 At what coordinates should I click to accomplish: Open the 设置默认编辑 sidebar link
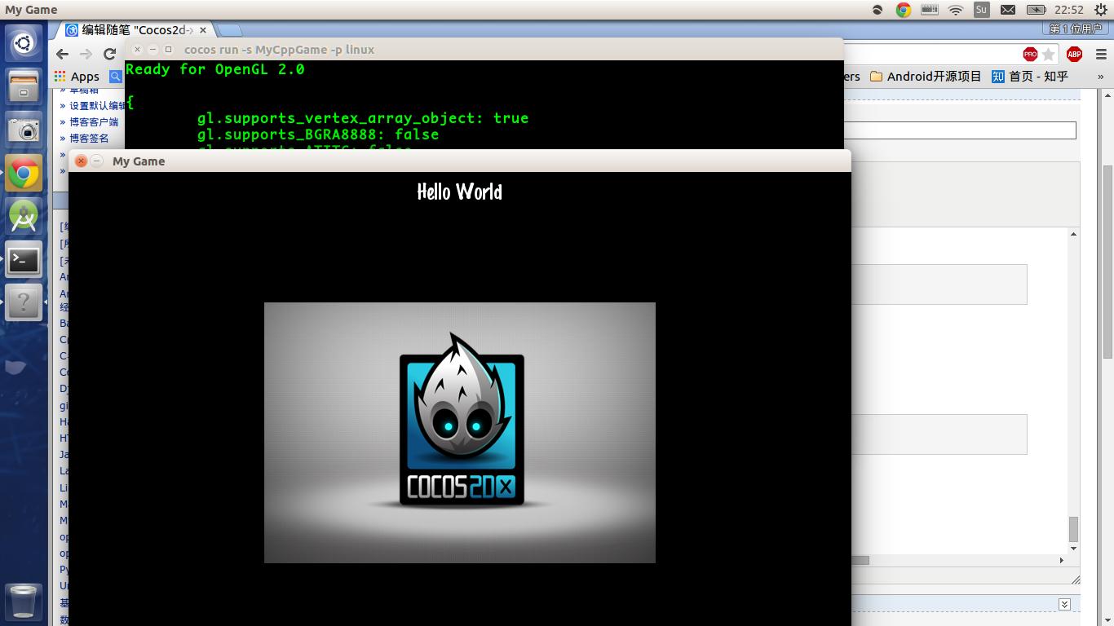[97, 105]
